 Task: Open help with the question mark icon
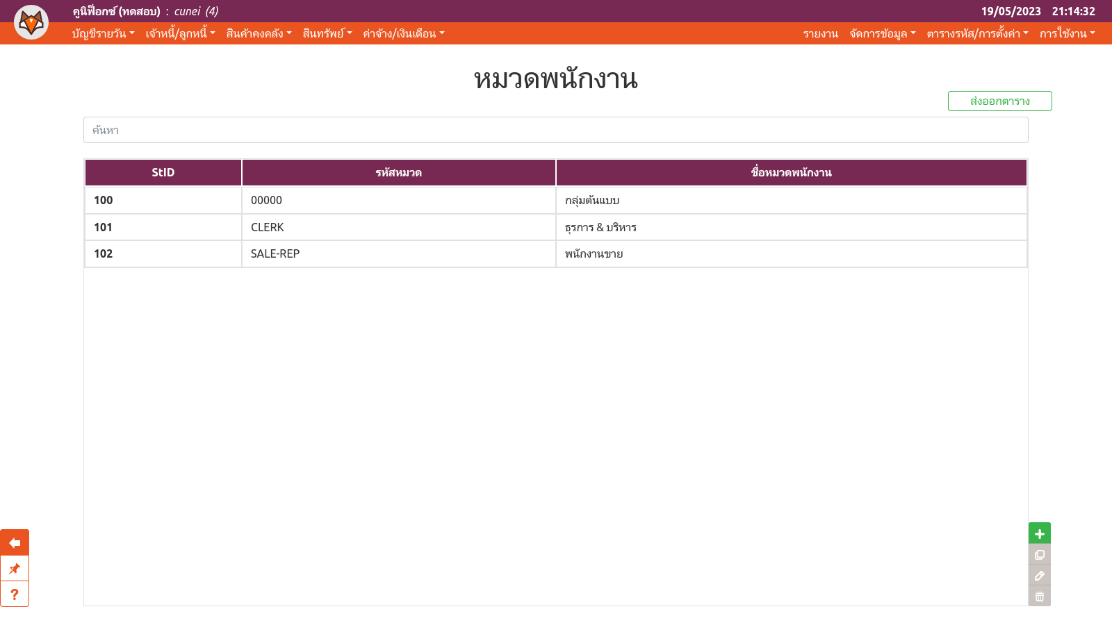pyautogui.click(x=15, y=594)
